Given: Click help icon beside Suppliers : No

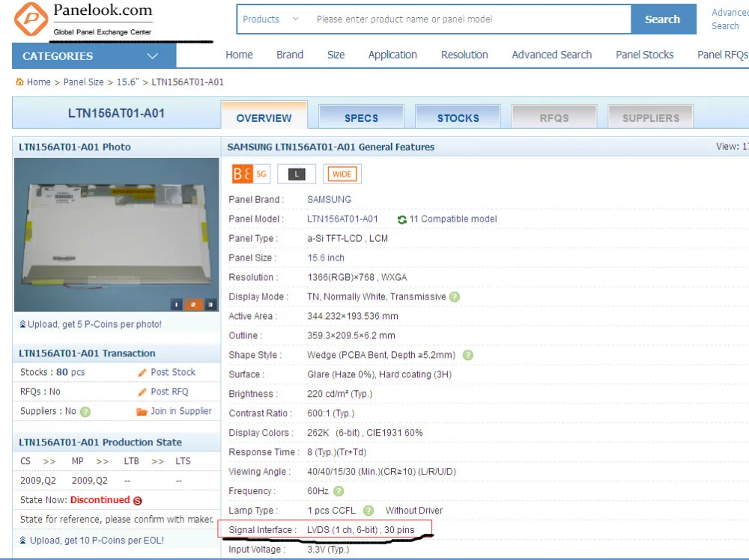Looking at the screenshot, I should (85, 412).
